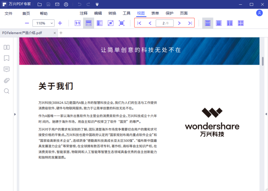Open the 110% zoom level dropdown
The image size is (268, 191).
(x=44, y=23)
